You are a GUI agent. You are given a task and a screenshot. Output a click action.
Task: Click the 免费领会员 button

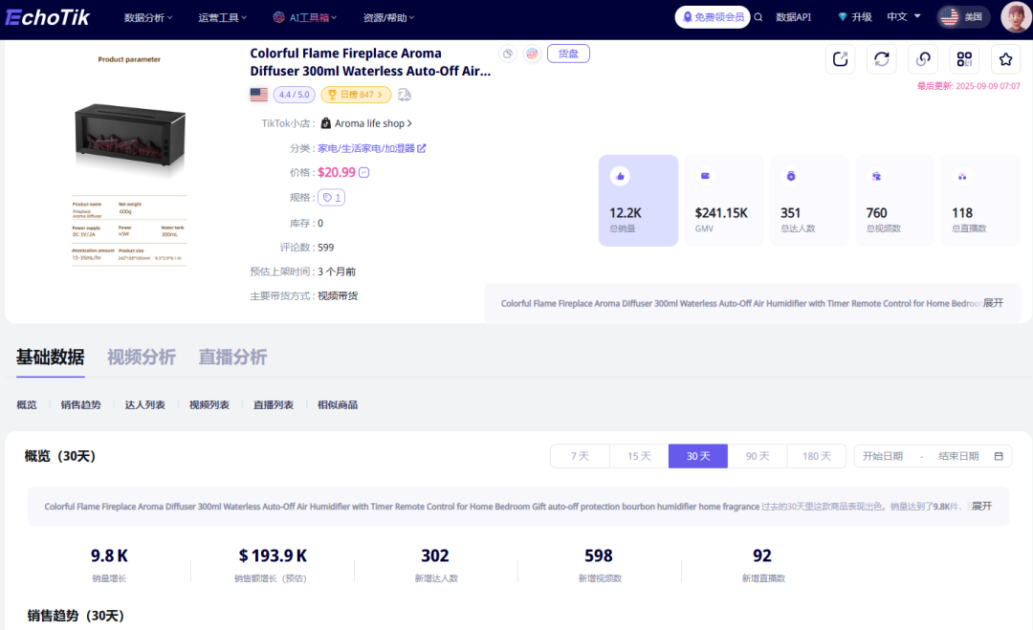coord(713,17)
